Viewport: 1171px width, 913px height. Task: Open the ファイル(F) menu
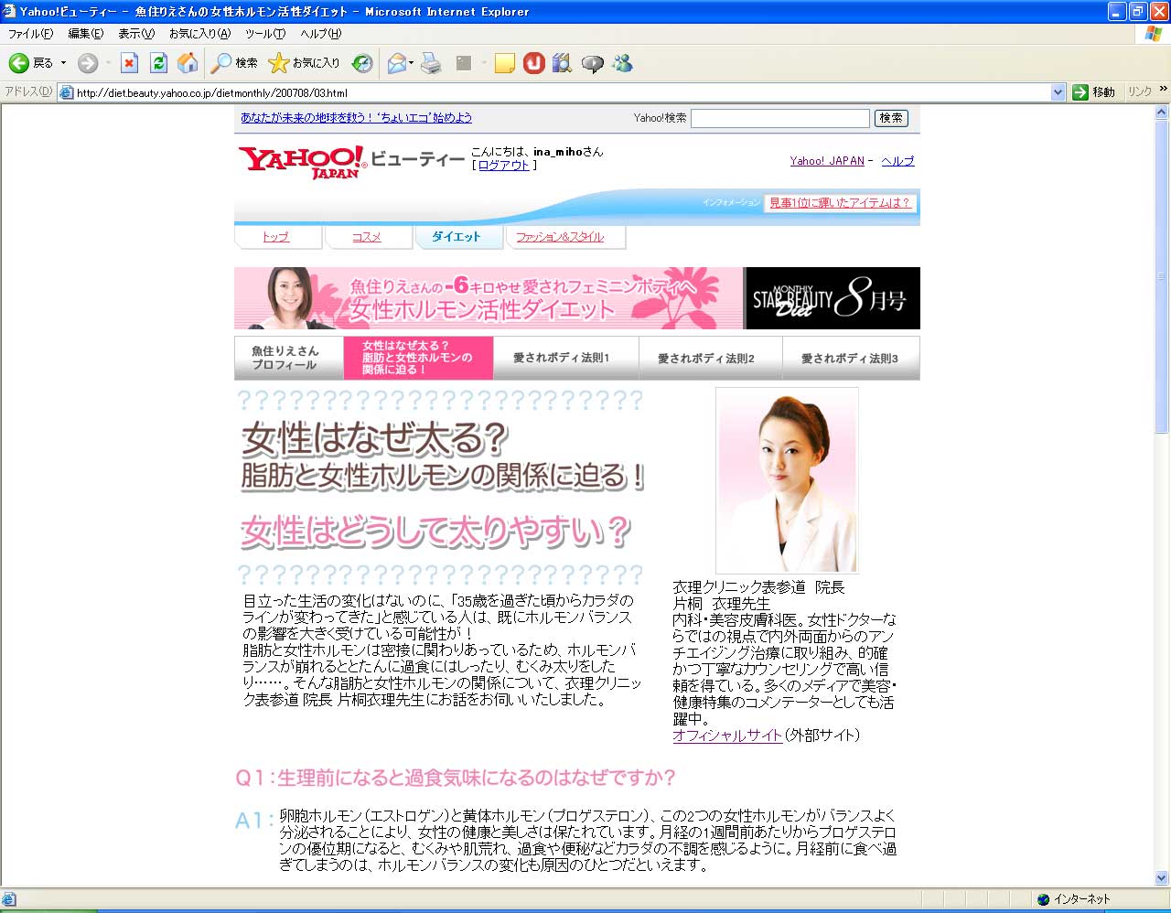(30, 34)
